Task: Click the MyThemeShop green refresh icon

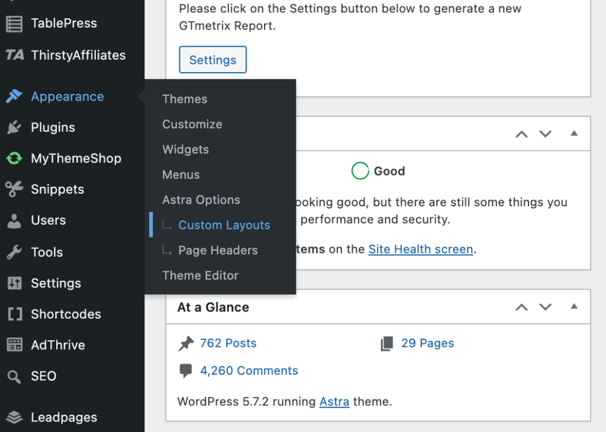Action: 14,158
